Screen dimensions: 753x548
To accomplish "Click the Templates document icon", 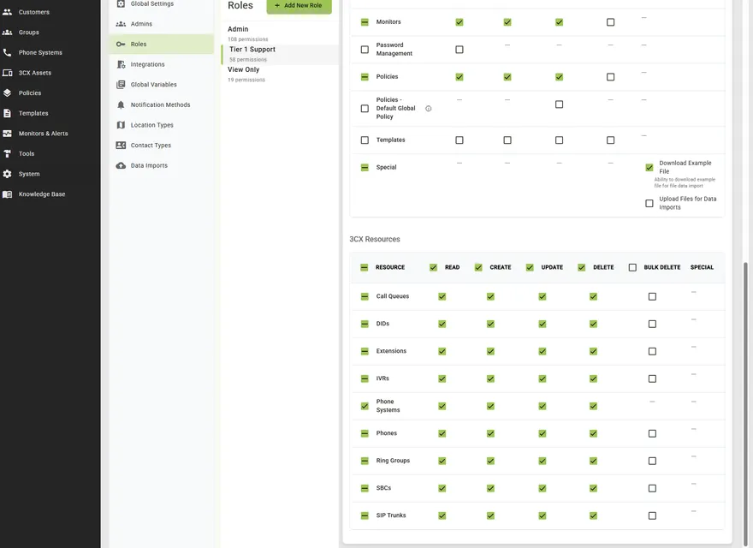I will pos(7,113).
